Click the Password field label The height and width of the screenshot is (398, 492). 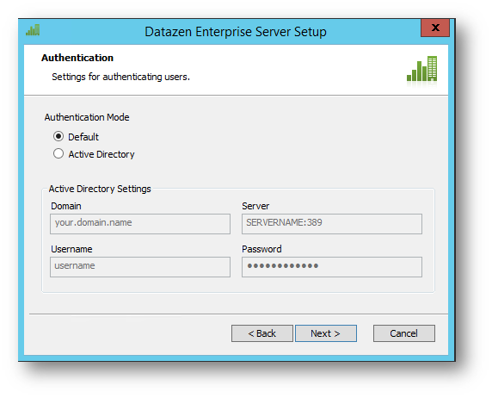click(261, 249)
